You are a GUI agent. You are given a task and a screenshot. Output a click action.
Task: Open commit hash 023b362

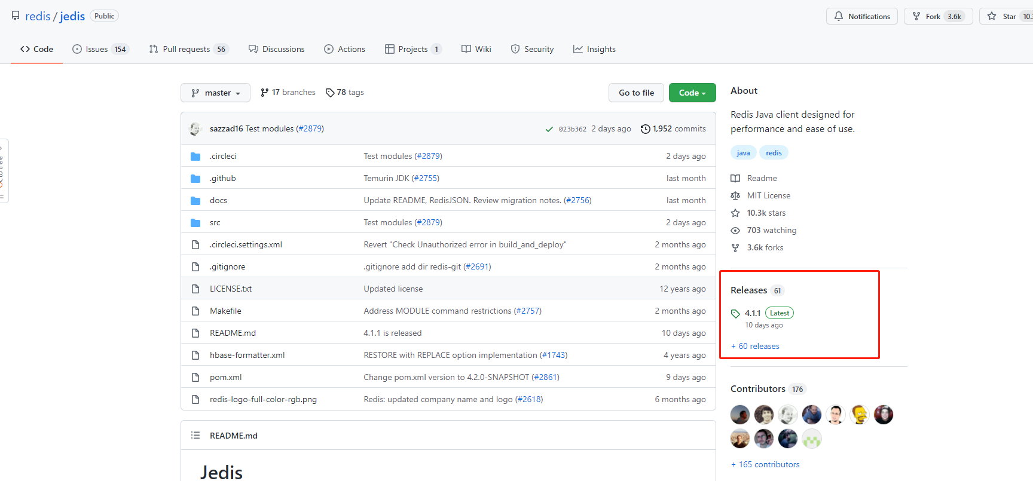[573, 129]
